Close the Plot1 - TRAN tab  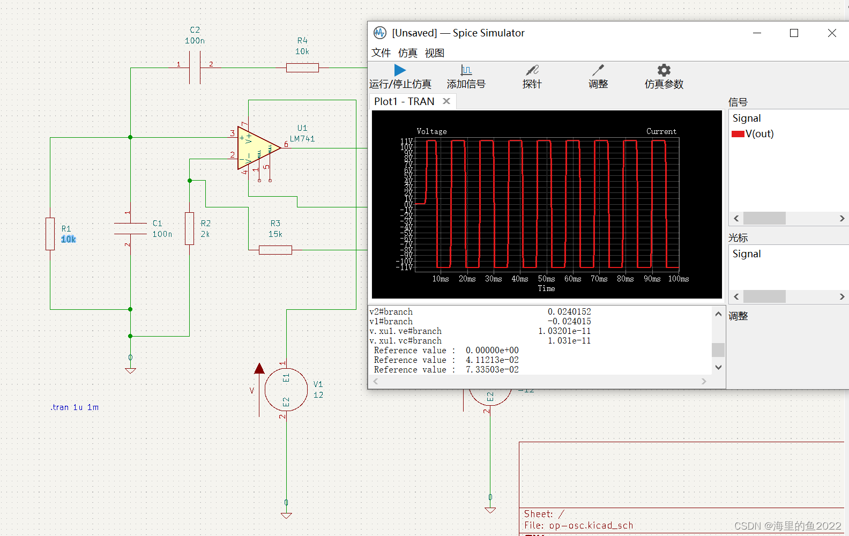pyautogui.click(x=446, y=101)
